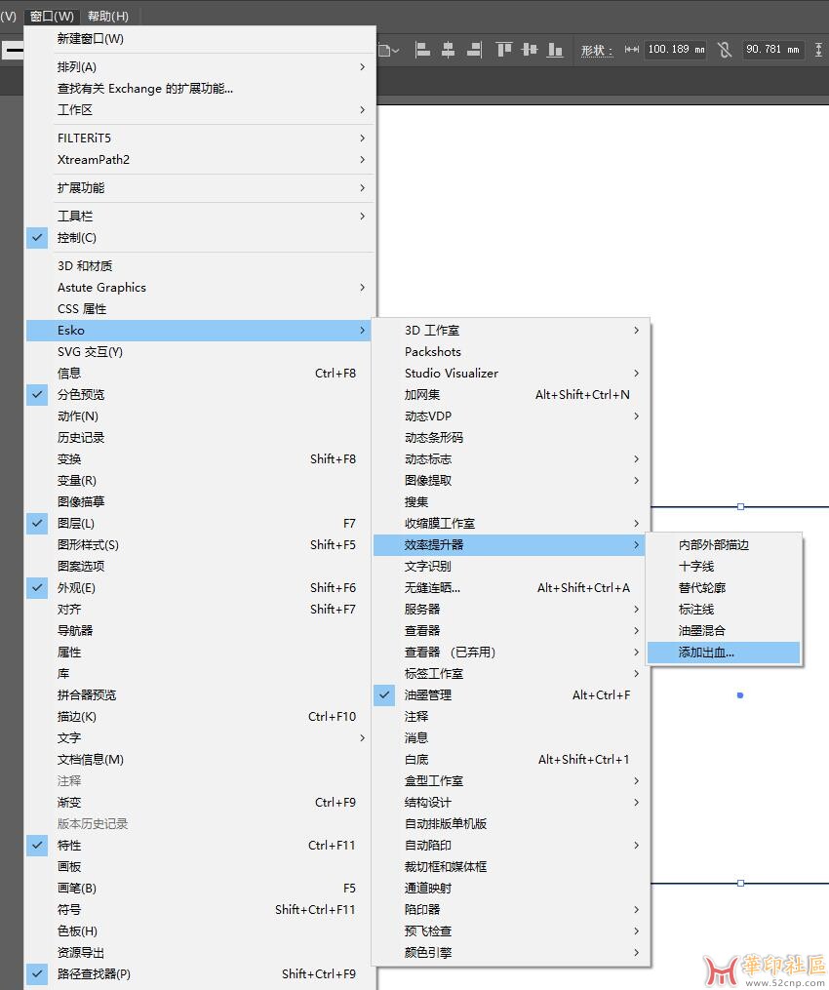Viewport: 829px width, 990px height.
Task: Open the 图形样式(S) panel
Action: (x=201, y=545)
